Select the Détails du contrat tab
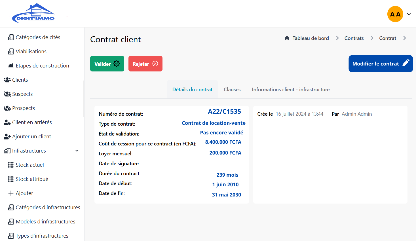This screenshot has height=241, width=416. tap(192, 90)
